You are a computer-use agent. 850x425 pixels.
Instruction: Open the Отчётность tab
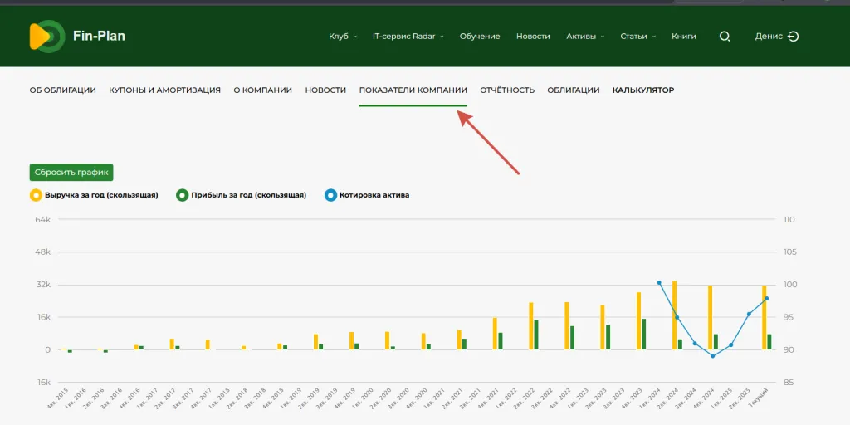click(x=507, y=90)
